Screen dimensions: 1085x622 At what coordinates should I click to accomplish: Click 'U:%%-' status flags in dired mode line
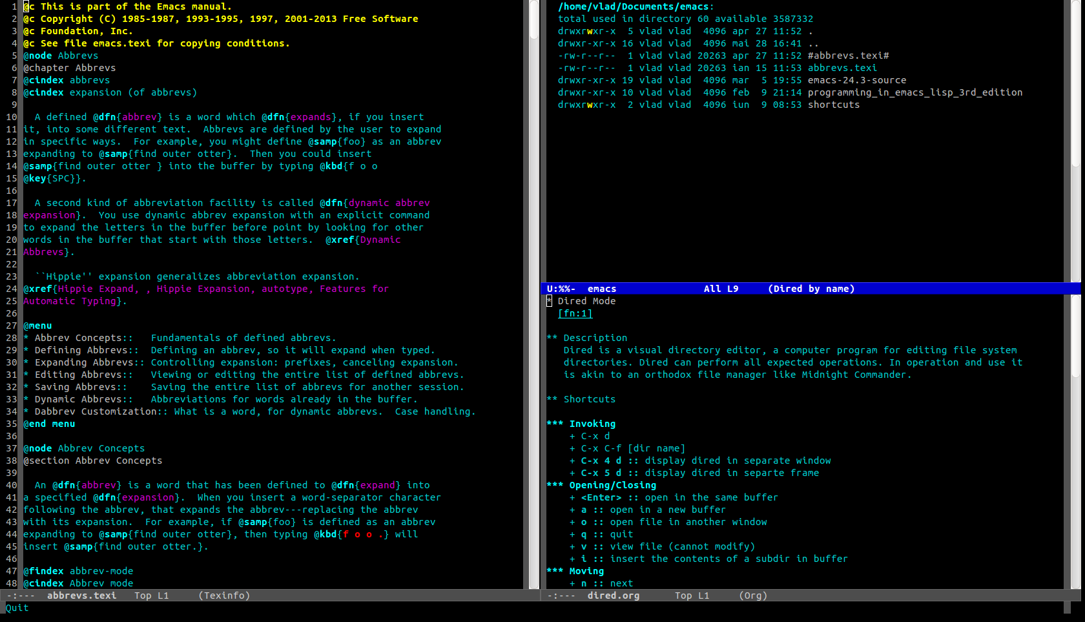[x=561, y=289]
